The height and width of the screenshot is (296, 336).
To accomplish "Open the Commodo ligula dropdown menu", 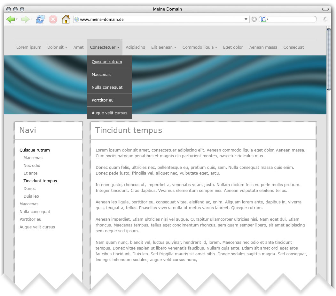I will point(199,47).
